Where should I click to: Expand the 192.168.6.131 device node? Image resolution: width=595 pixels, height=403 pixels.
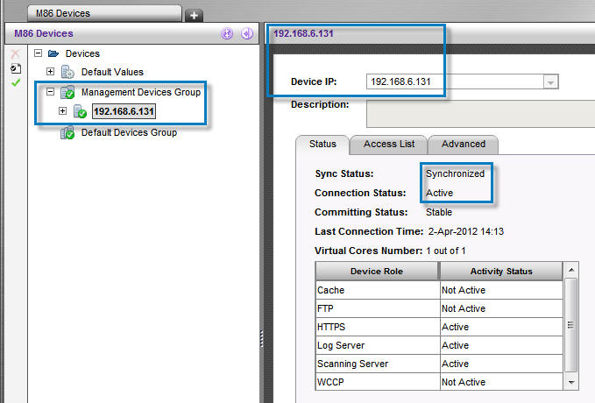point(62,111)
